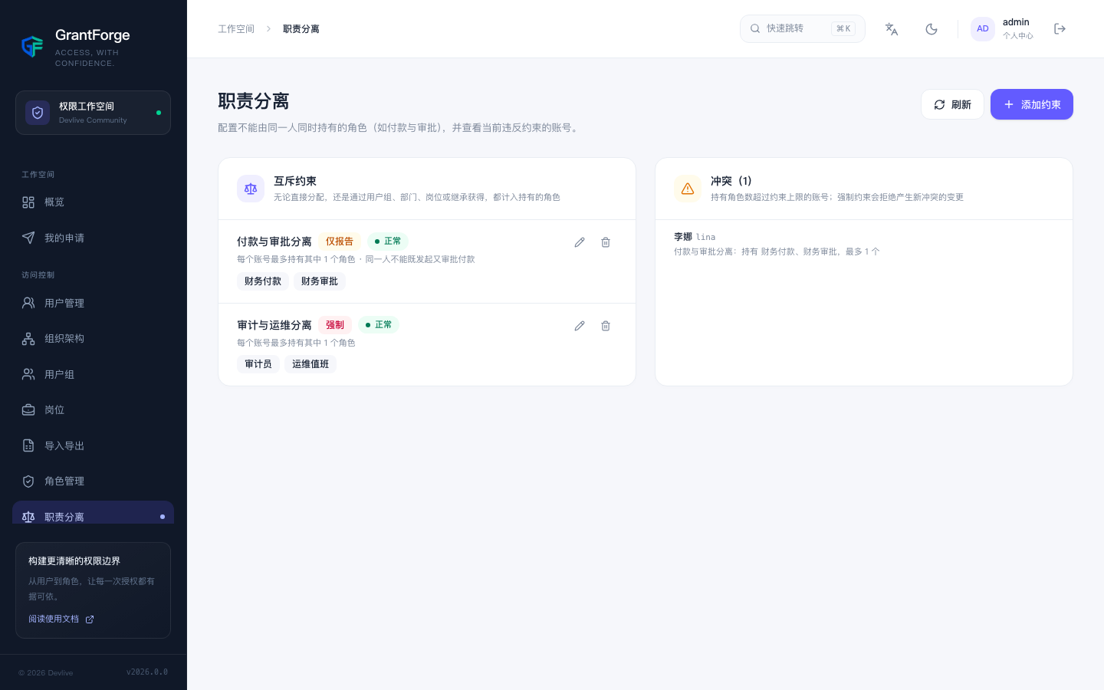Click the AD user avatar

(983, 29)
